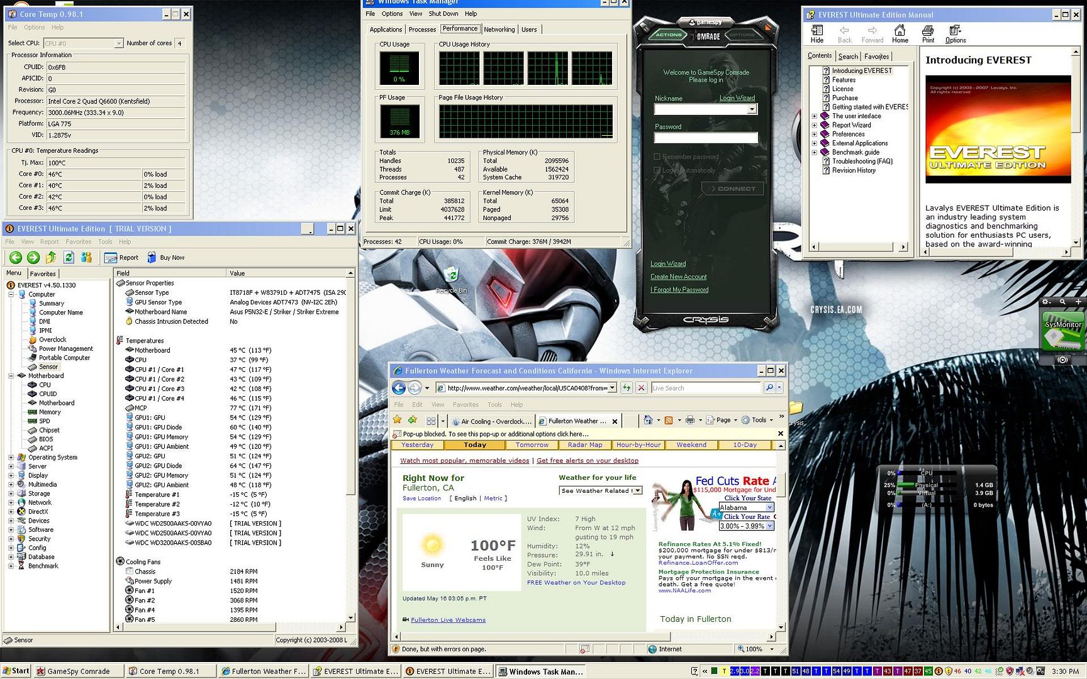Viewport: 1087px width, 679px height.
Task: Click CONNECT button in GameSpy Comrade
Action: click(732, 189)
